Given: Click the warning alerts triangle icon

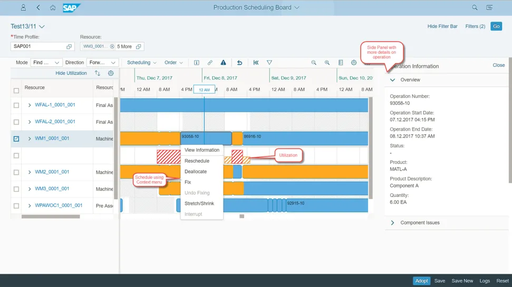Looking at the screenshot, I should [x=224, y=63].
